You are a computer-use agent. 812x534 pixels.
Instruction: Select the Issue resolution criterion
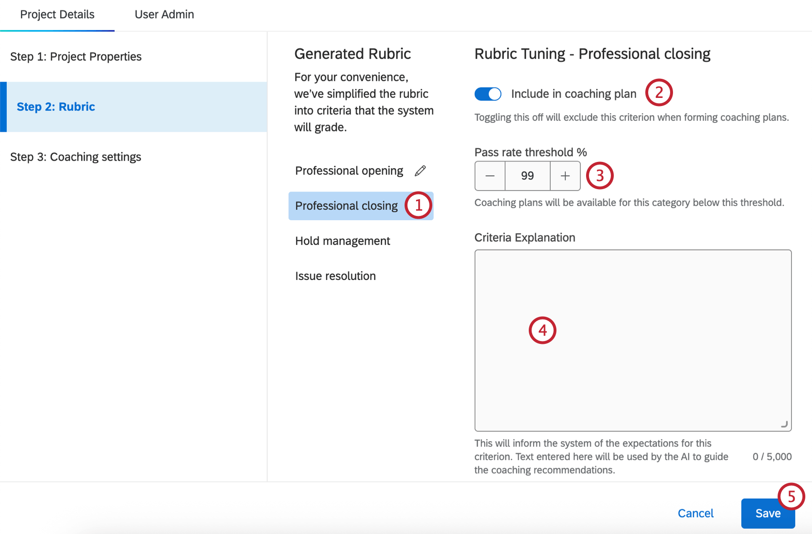[x=335, y=276]
